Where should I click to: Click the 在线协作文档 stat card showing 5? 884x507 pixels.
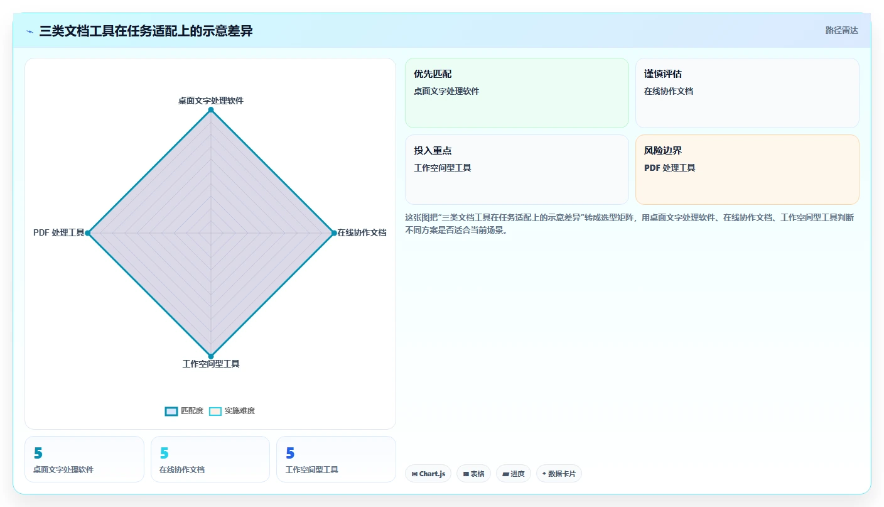210,459
